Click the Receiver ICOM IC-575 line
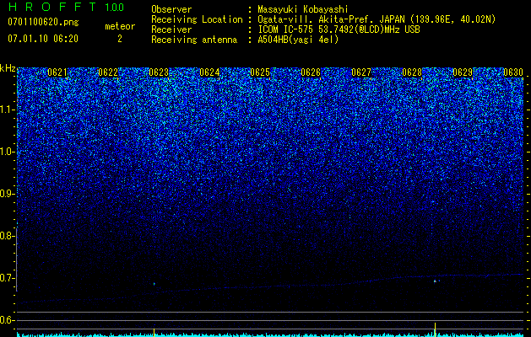 point(339,29)
